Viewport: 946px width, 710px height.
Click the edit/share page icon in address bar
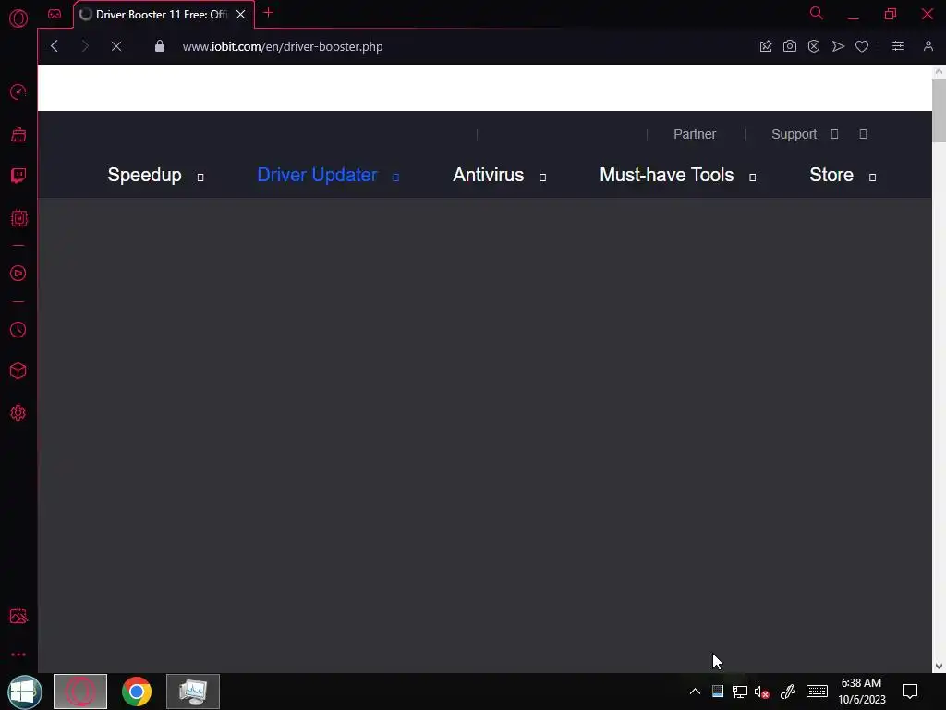pos(766,46)
